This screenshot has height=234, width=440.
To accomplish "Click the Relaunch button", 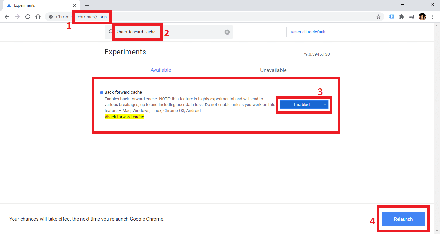I will [x=403, y=219].
